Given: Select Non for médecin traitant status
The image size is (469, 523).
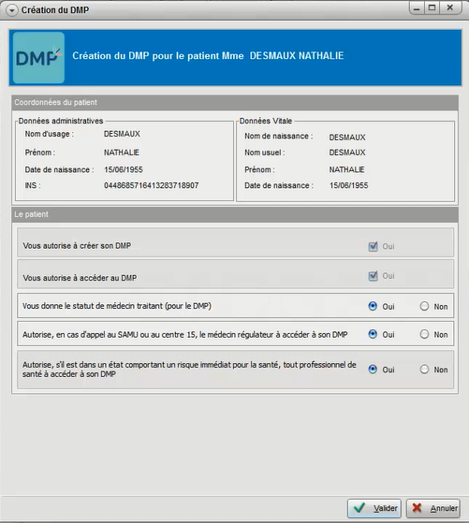Looking at the screenshot, I should tap(424, 306).
